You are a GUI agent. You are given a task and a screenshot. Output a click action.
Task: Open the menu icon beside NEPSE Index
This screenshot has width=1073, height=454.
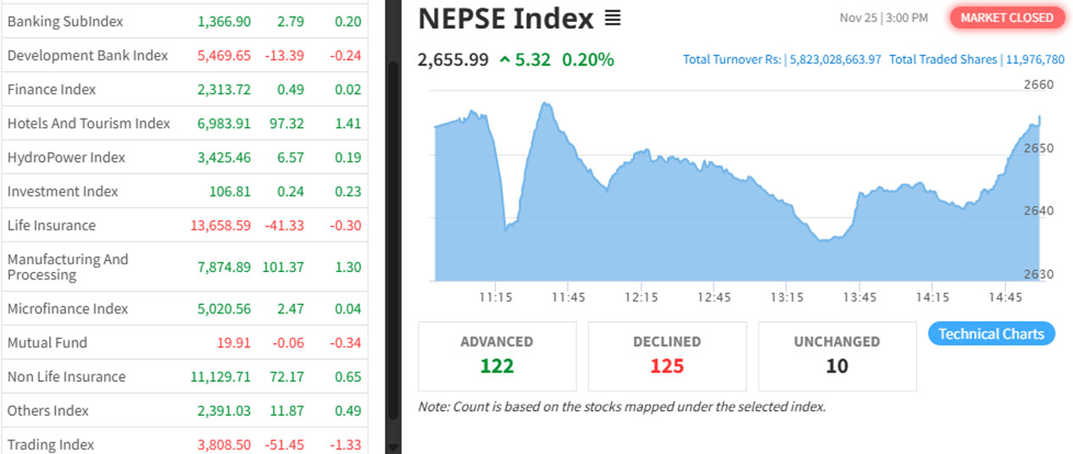pos(613,18)
